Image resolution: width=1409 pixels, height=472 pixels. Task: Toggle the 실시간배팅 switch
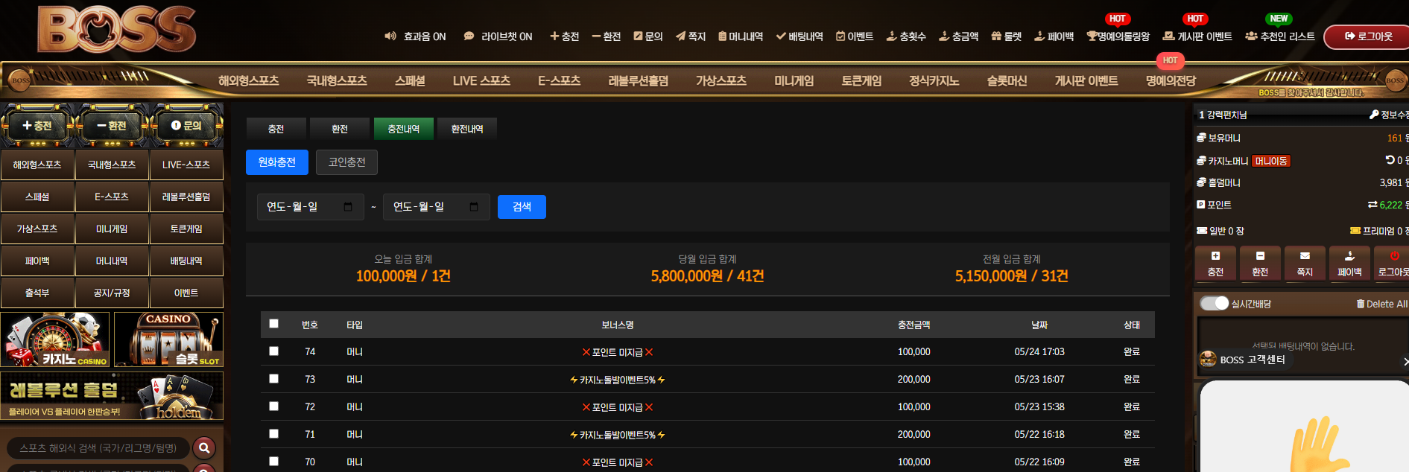1214,303
